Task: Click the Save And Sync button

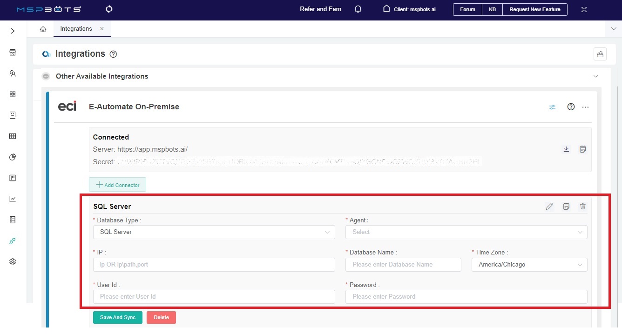Action: point(117,317)
